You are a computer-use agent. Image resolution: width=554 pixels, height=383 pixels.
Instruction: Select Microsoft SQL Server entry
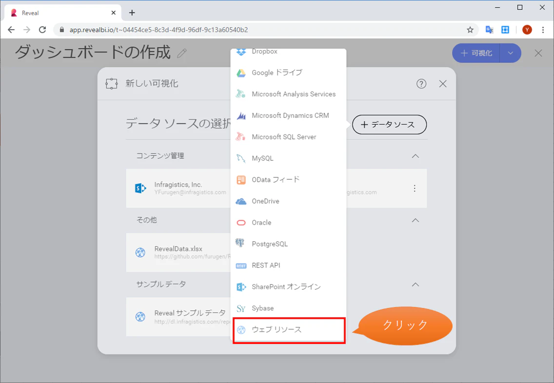point(288,137)
